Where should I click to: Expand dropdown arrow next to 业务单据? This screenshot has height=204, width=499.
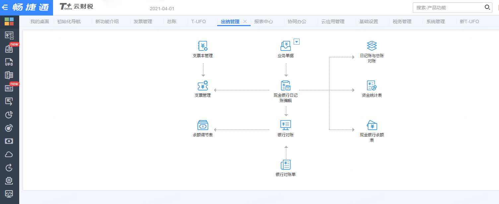coord(297,42)
